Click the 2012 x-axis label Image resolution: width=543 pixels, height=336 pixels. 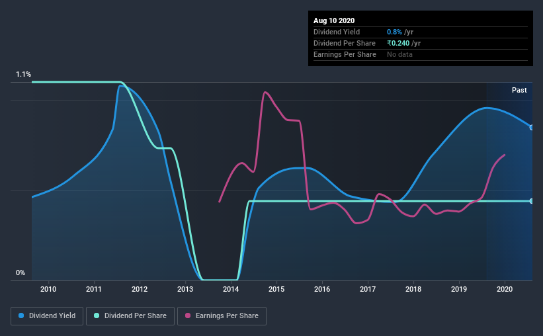click(x=140, y=289)
